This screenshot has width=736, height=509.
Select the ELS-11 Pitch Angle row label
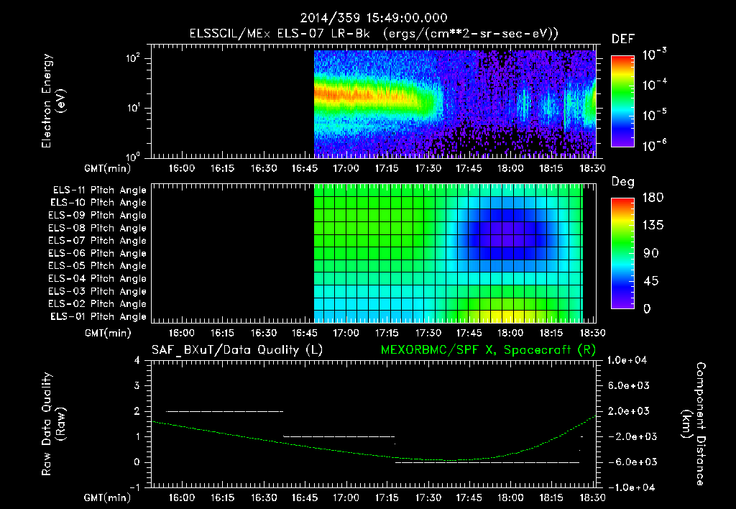click(99, 191)
